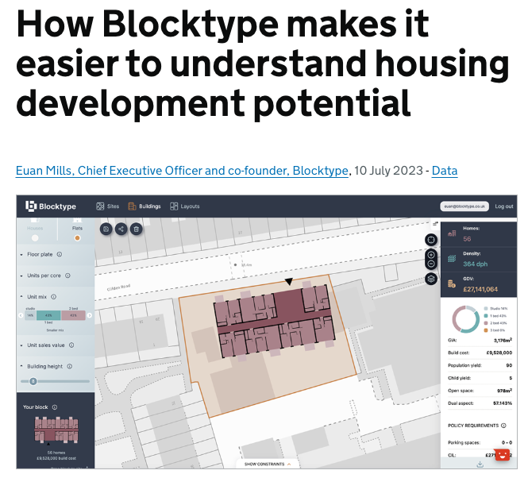Viewport: 528px width, 478px height.
Task: Click the GDV value £27,141,064
Action: 480,289
